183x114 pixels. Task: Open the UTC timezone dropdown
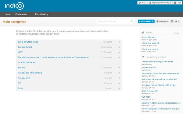142,3
